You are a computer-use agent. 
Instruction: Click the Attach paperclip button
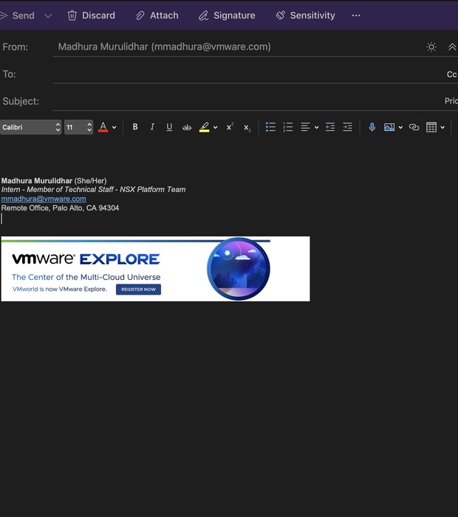pos(157,16)
